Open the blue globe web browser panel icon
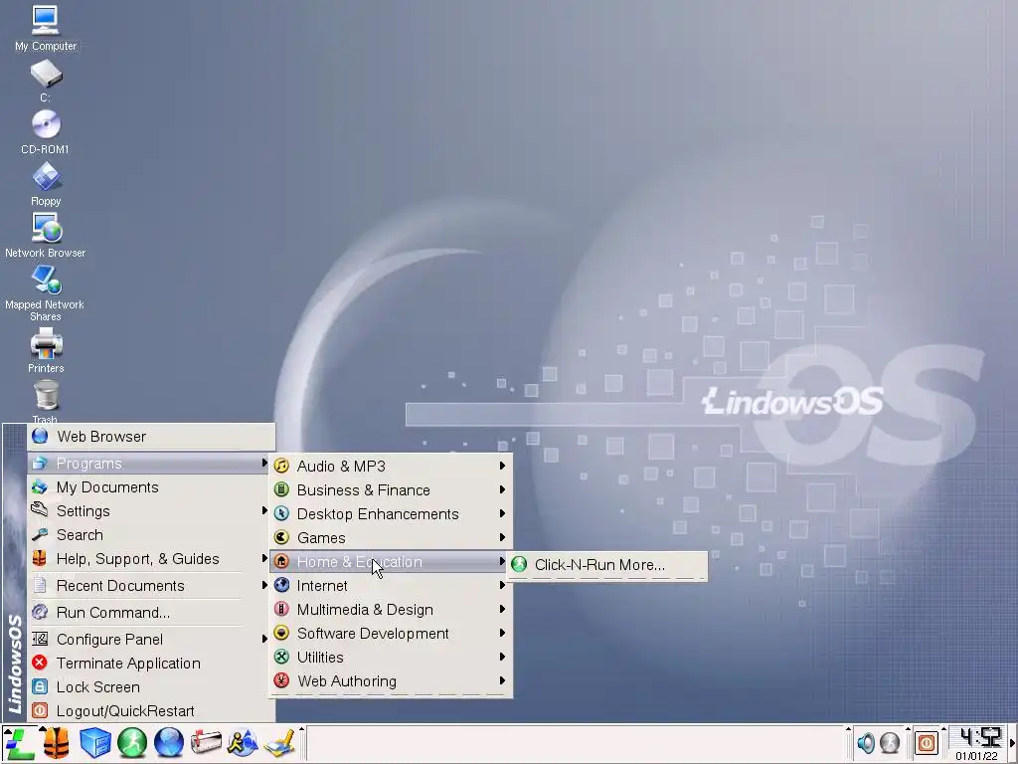 coord(169,742)
